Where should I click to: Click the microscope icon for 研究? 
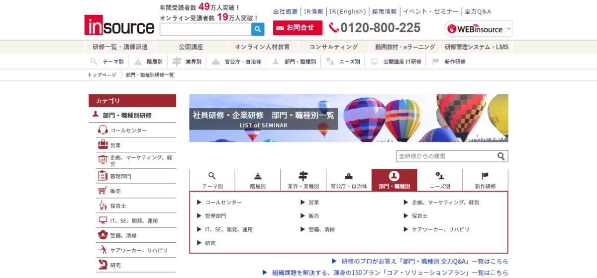point(102,265)
